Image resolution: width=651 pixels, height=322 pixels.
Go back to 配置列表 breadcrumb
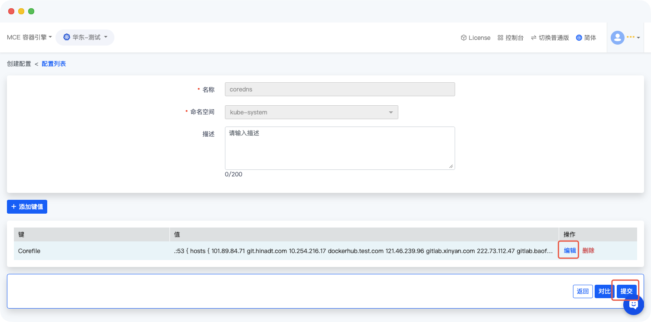coord(54,64)
